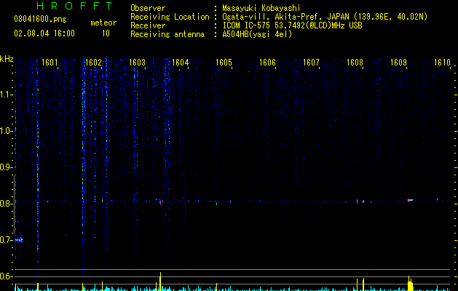The image size is (458, 291).
Task: Click the HROFFT title text
Action: point(75,6)
